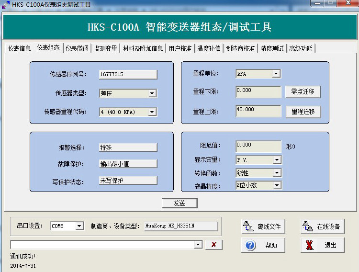Screen dimensions: 359x272
Task: Click write protect status field 未写保护
Action: tap(128, 181)
